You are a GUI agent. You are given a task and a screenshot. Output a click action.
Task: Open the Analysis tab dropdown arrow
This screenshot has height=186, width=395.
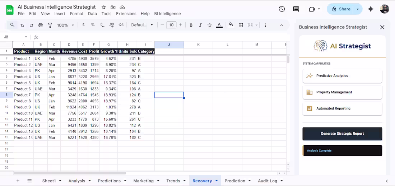click(89, 181)
